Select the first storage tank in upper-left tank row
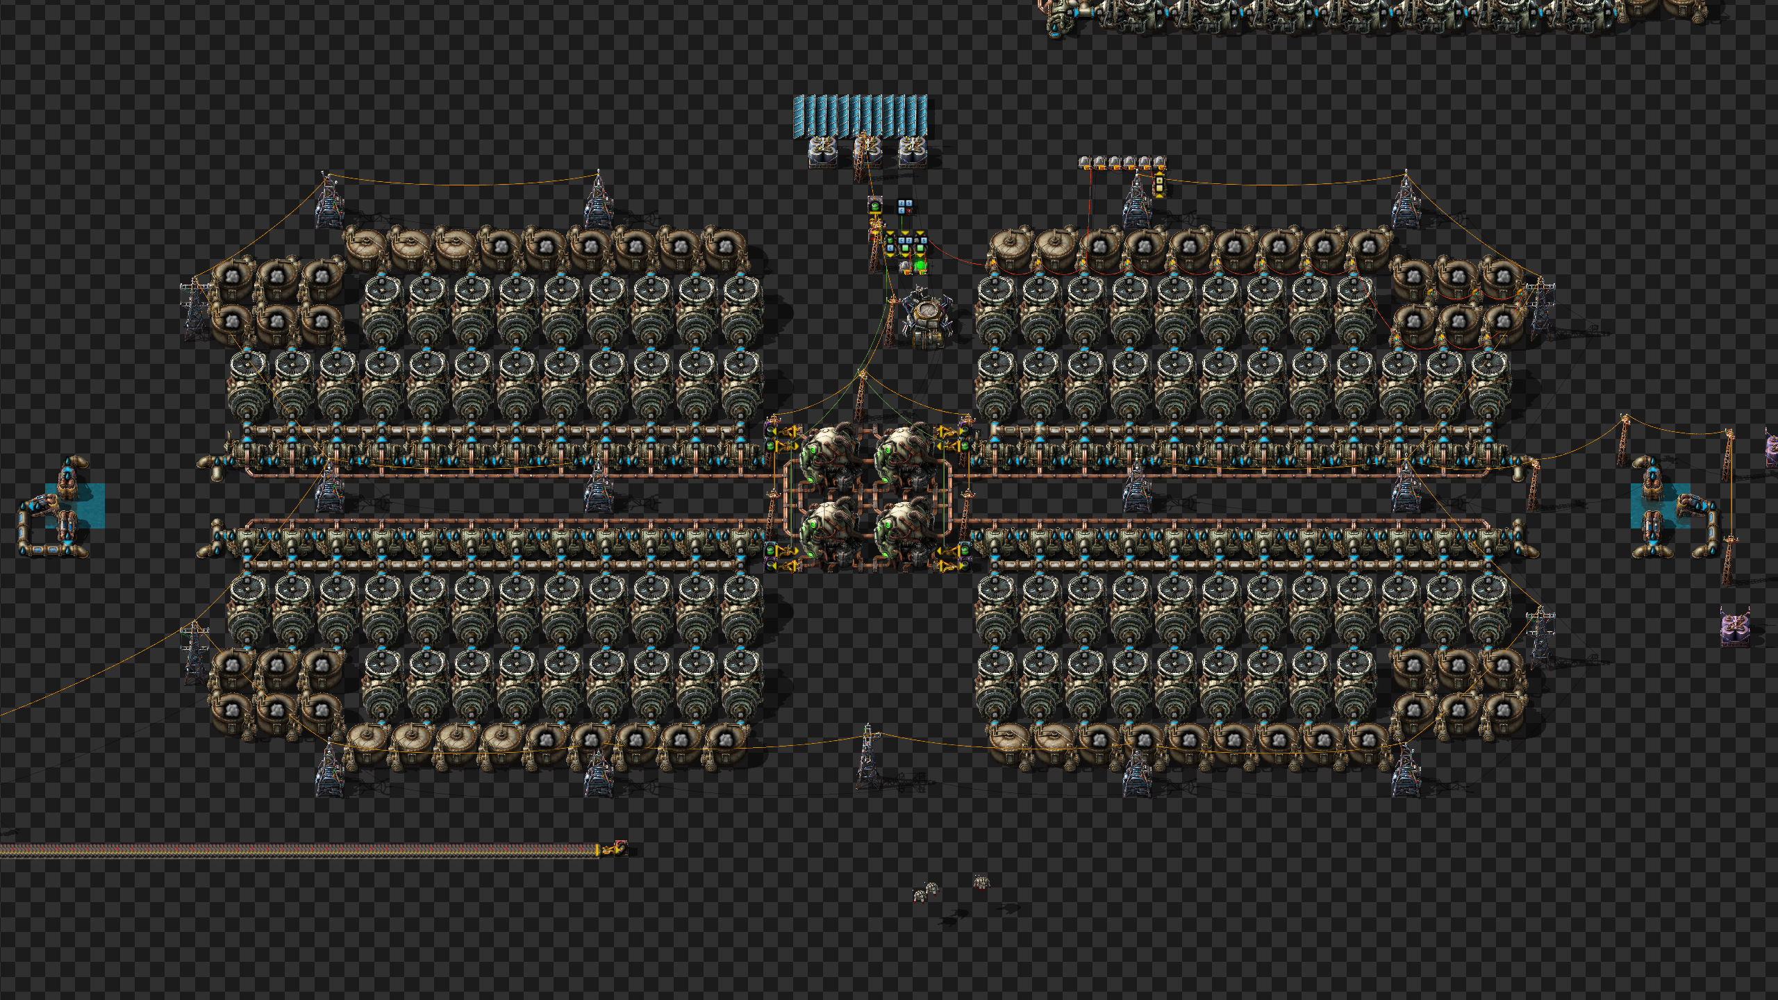 tap(365, 247)
